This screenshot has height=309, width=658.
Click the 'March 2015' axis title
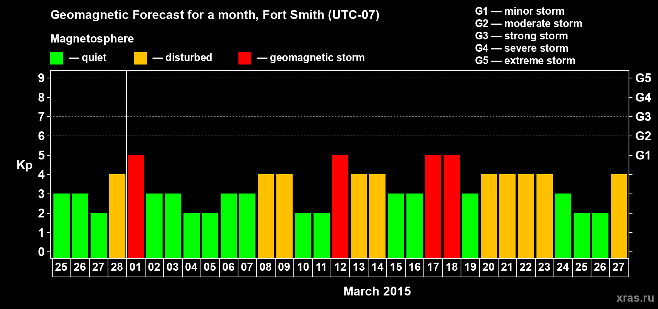pyautogui.click(x=377, y=291)
